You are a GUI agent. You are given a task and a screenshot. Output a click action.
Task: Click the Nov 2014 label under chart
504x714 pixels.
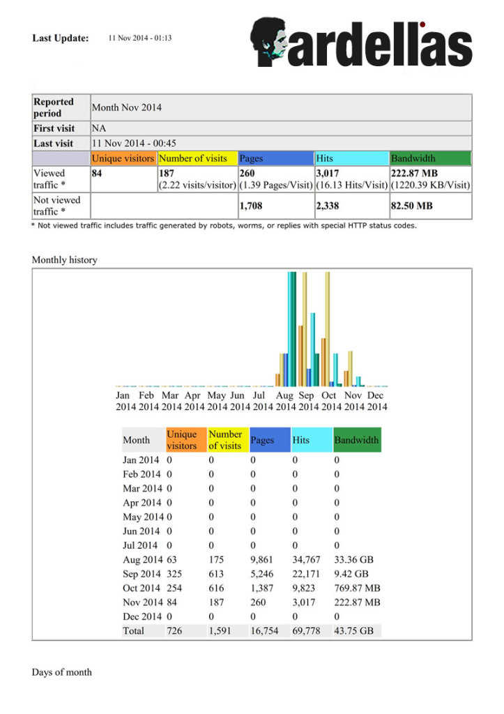(x=353, y=401)
